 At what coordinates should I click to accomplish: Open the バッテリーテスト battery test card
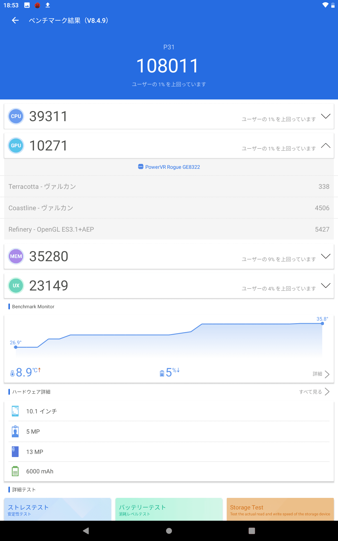169,509
